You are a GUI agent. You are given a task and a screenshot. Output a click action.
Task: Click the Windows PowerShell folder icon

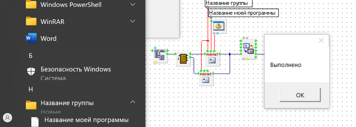[x=31, y=4]
